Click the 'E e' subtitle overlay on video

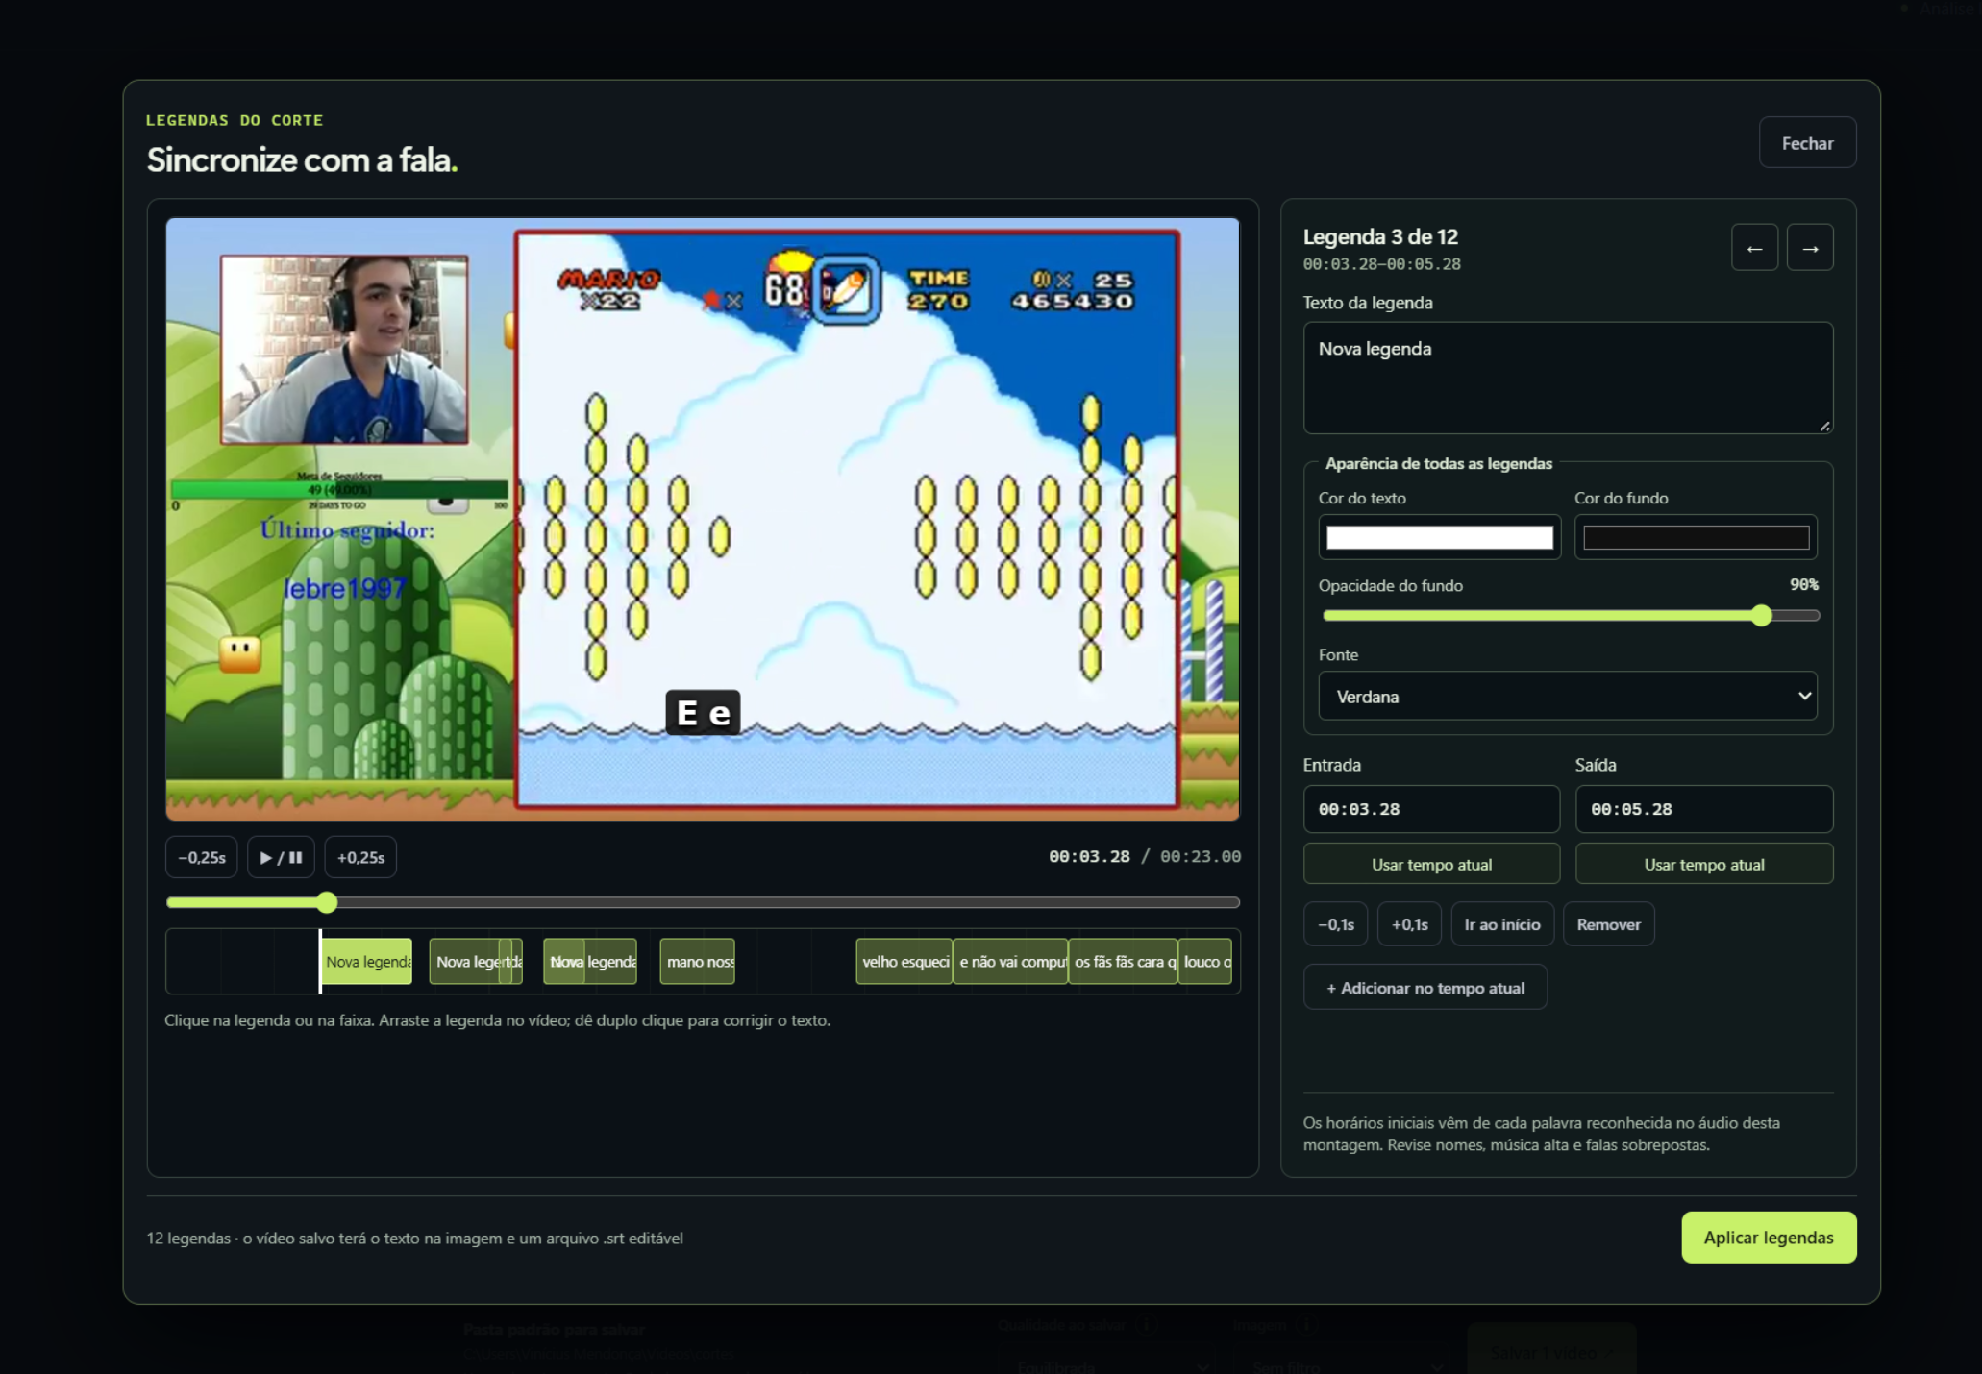pyautogui.click(x=703, y=713)
